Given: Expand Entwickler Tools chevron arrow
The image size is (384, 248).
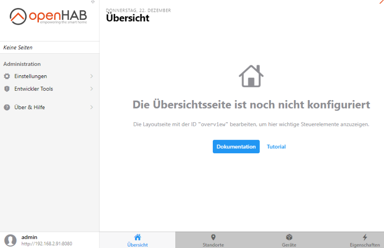Looking at the screenshot, I should click(x=92, y=89).
